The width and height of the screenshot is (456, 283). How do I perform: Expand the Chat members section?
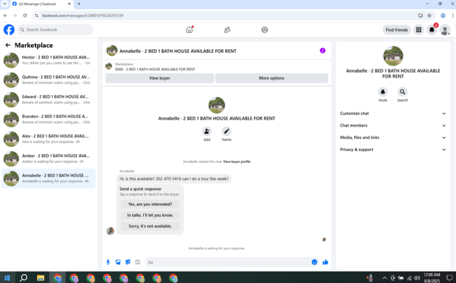pyautogui.click(x=393, y=126)
